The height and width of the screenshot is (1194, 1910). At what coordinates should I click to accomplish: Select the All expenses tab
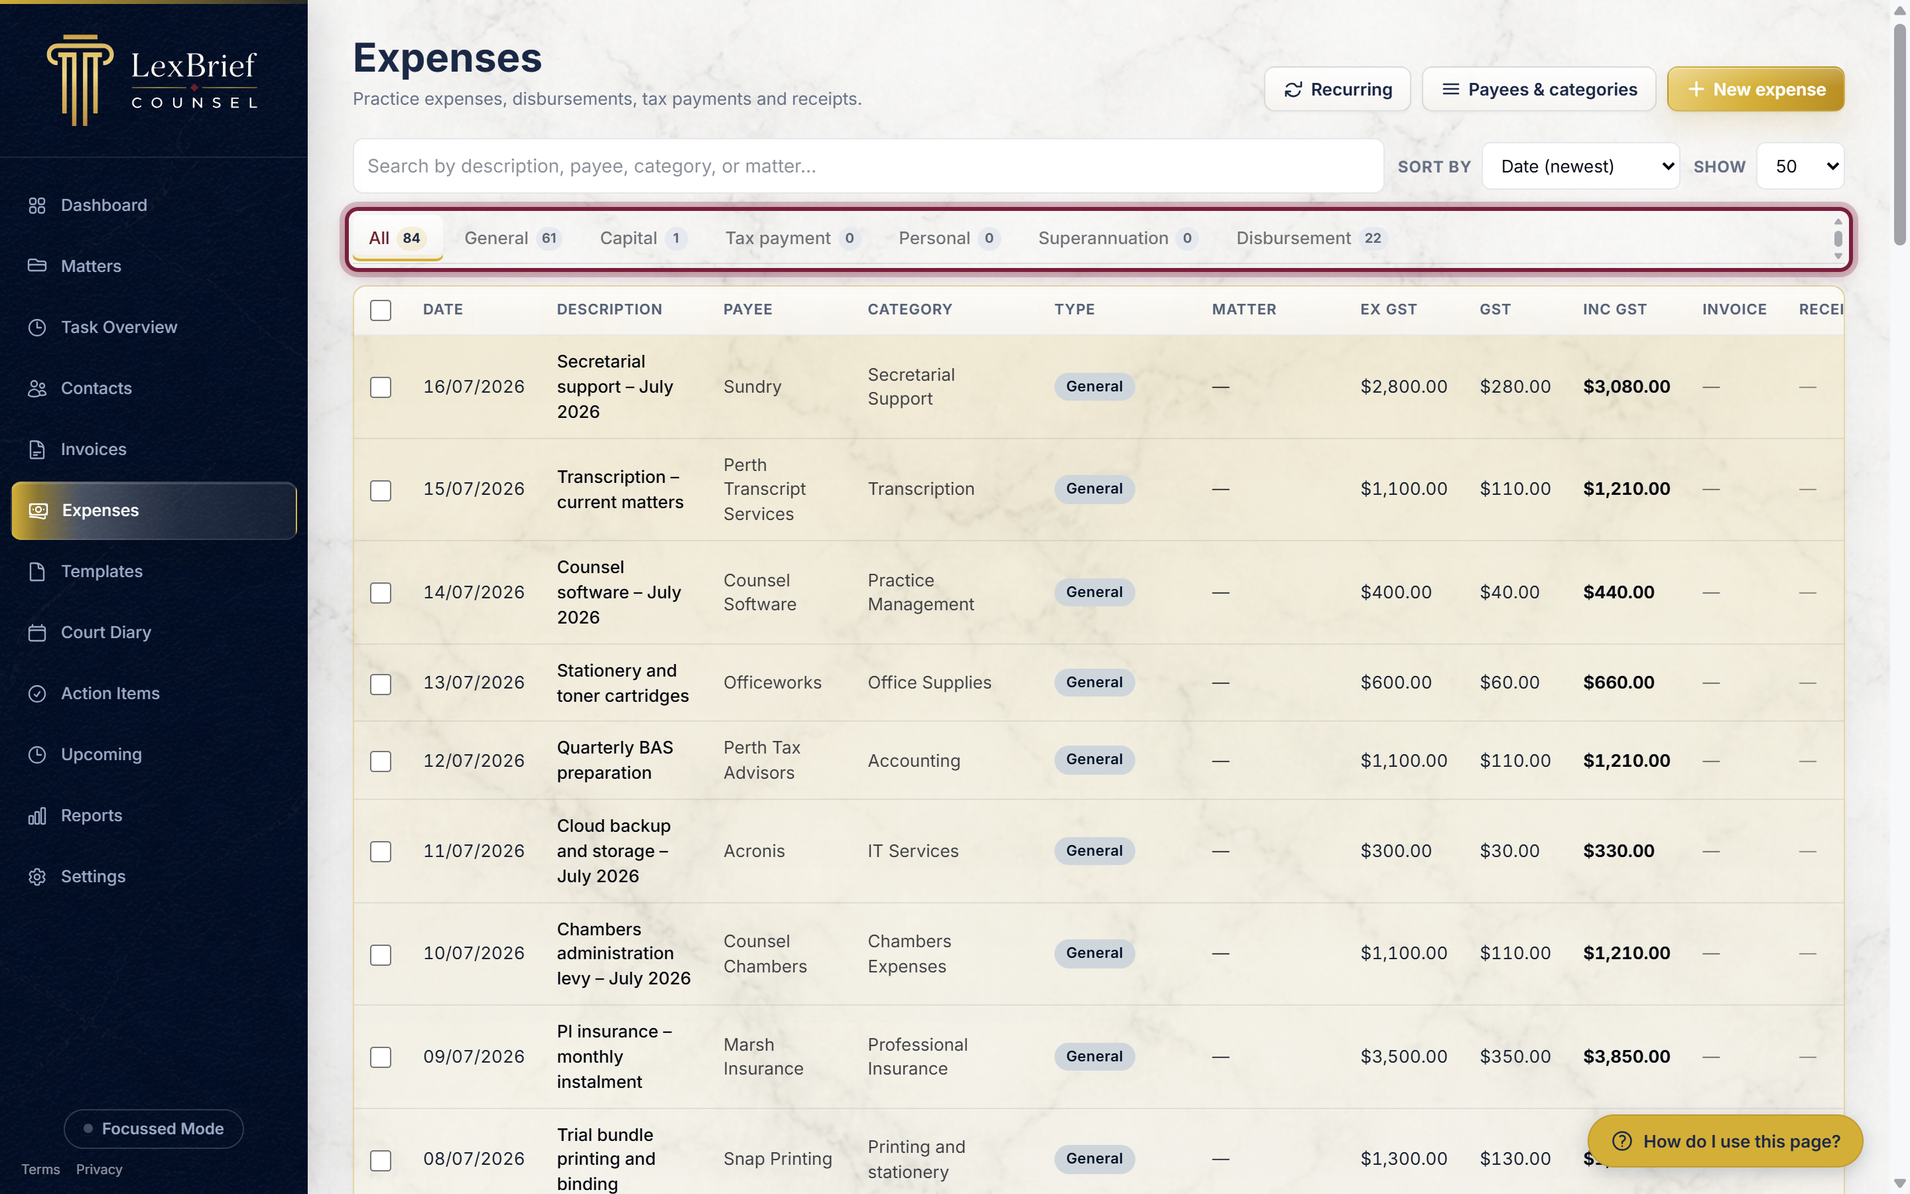pyautogui.click(x=397, y=237)
